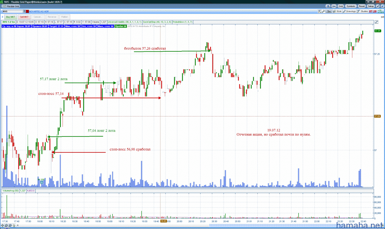The width and height of the screenshot is (385, 229).
Task: Open the Studies menu
Action: click(363, 11)
